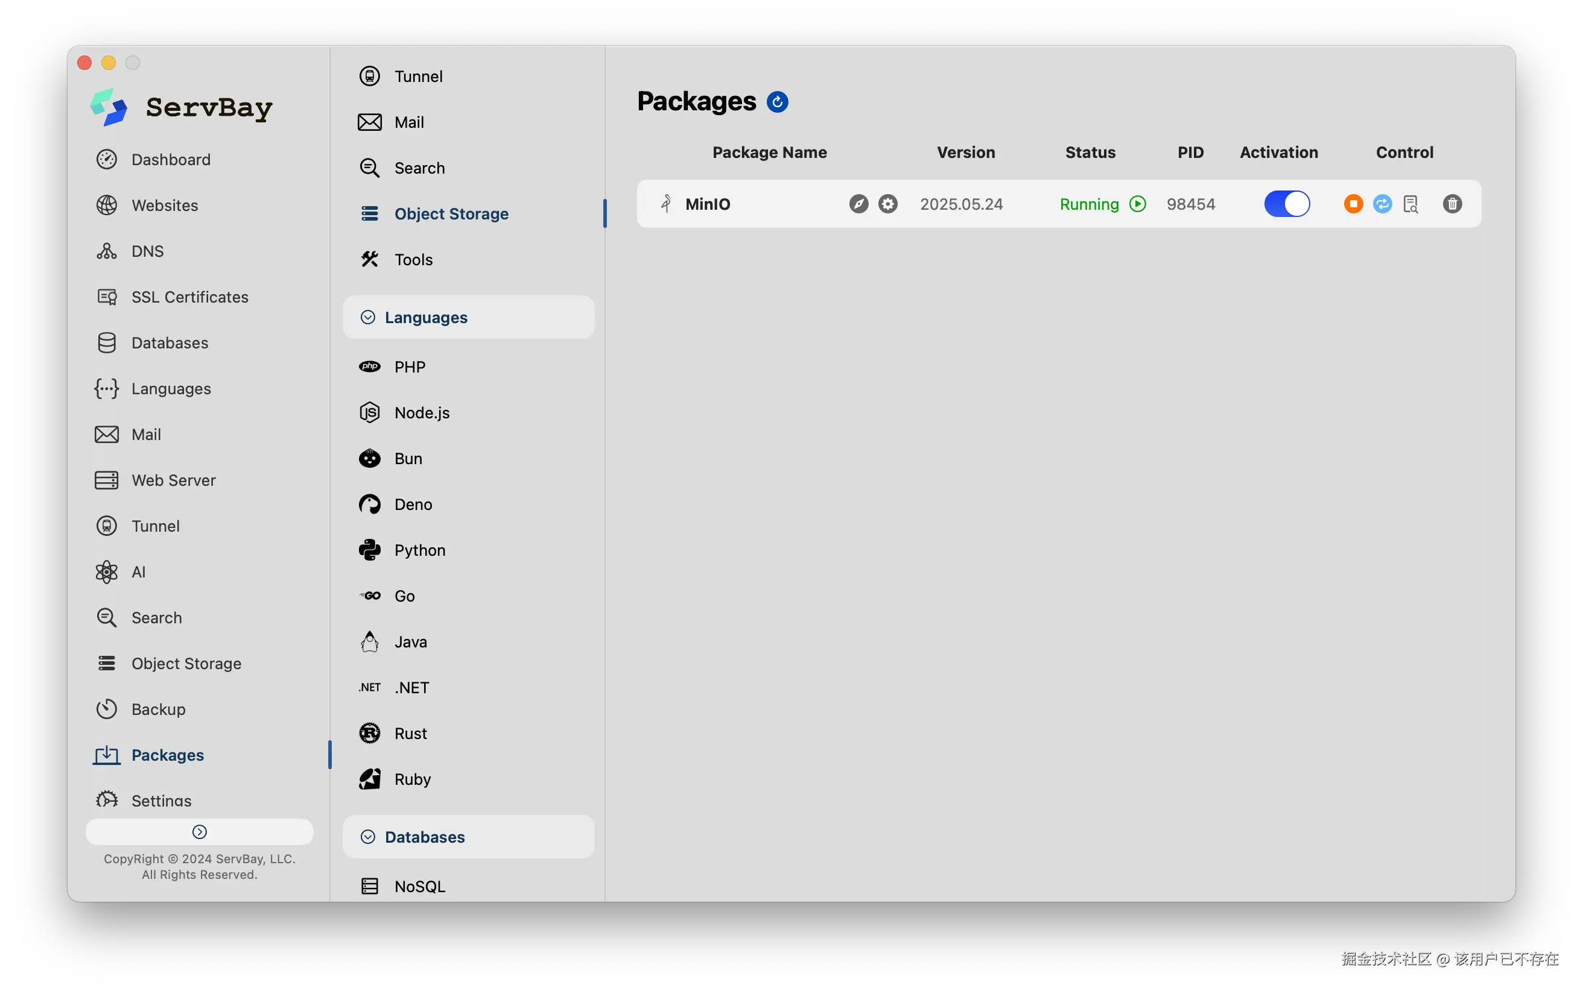Refresh the Packages list
Screen dimensions: 1583x991
777,102
